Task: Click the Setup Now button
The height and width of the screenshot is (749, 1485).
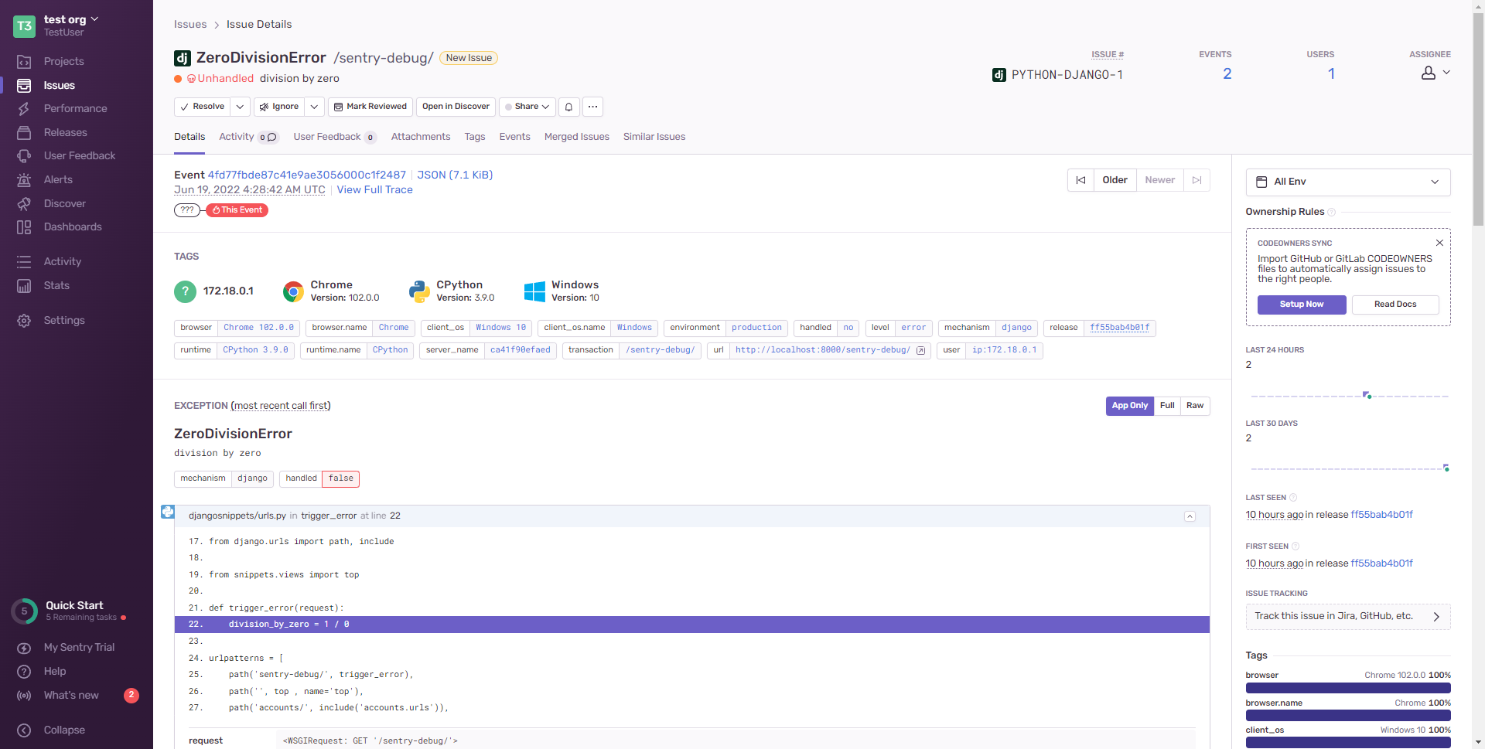Action: tap(1301, 305)
